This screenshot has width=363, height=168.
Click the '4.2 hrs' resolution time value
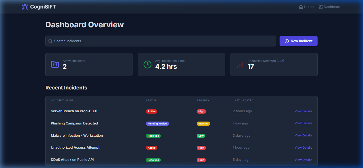166,67
